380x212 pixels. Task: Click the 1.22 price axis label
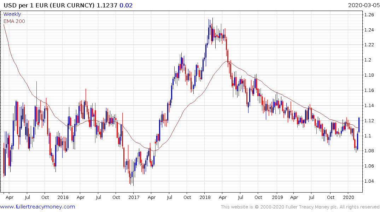click(369, 45)
